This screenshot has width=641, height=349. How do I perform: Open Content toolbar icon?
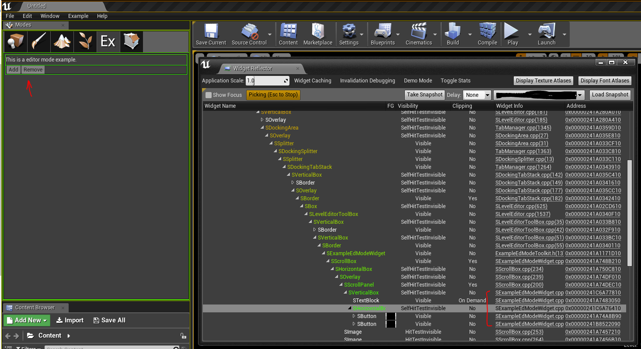(289, 34)
